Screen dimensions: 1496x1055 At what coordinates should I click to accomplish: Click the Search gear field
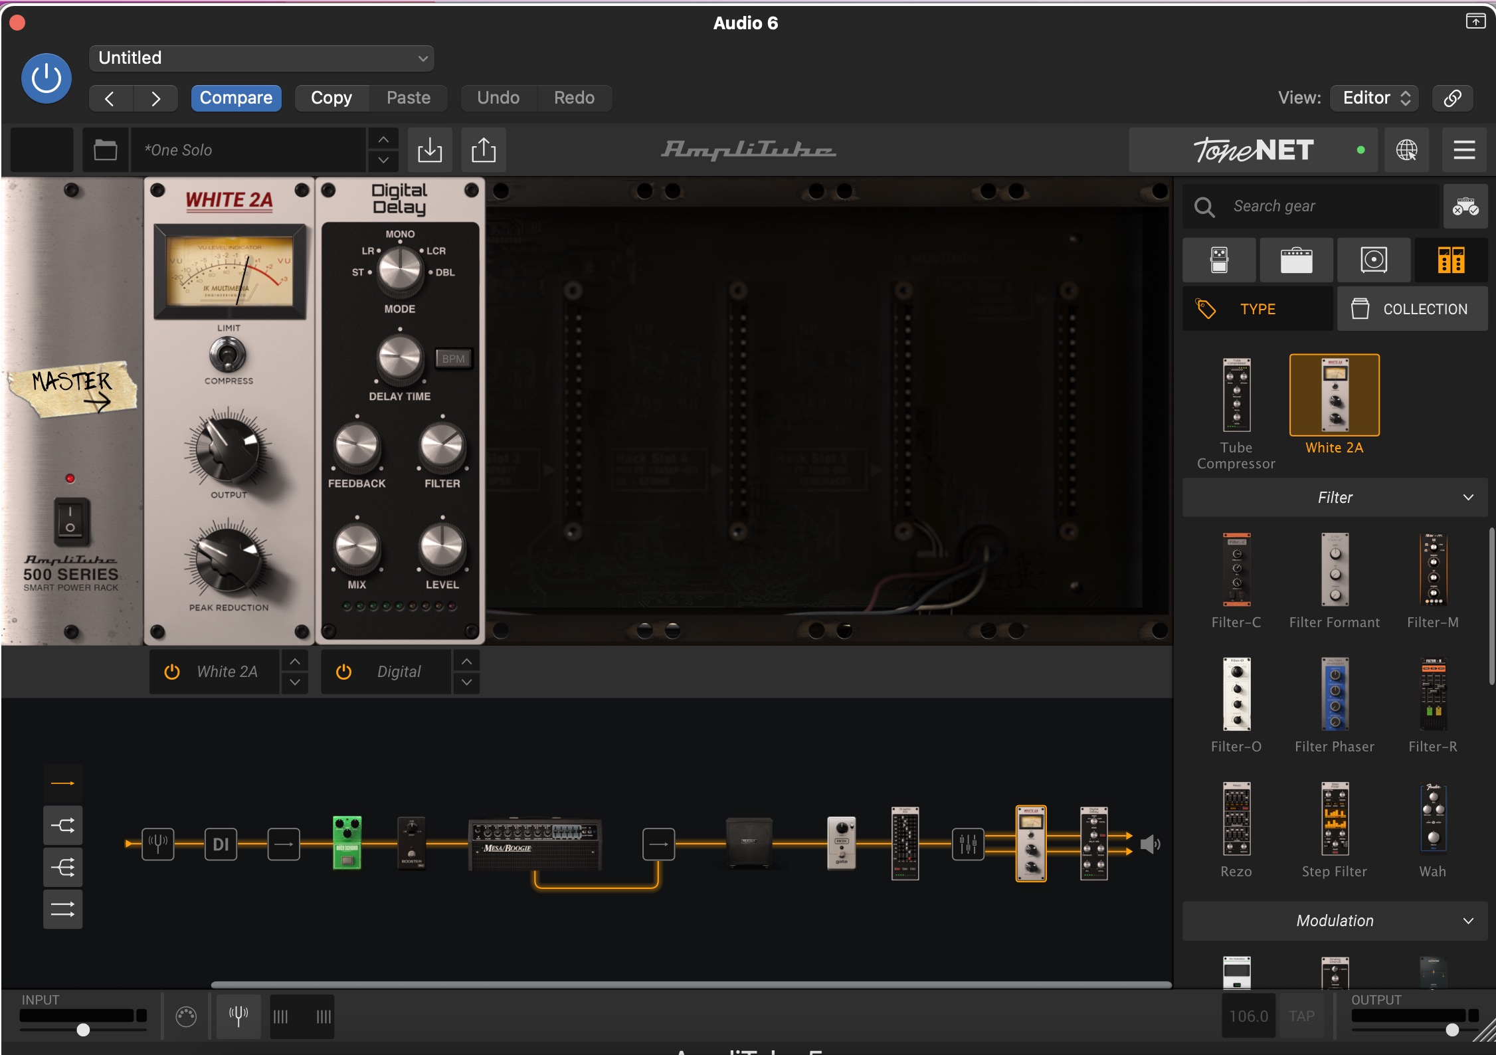(x=1311, y=207)
